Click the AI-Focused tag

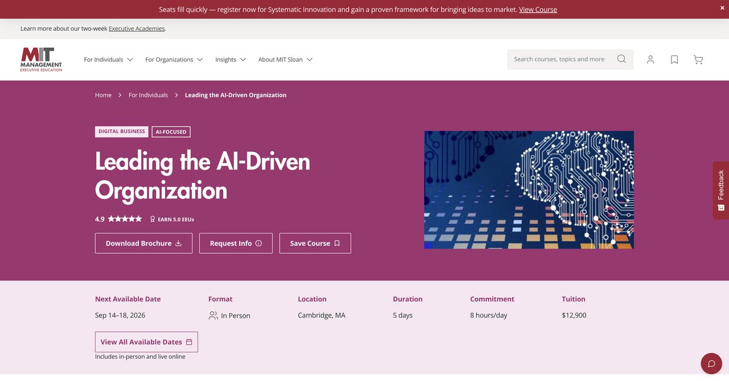[171, 131]
